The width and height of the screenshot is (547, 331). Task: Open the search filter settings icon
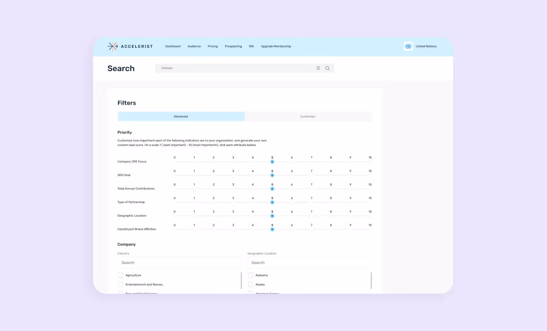click(x=318, y=68)
